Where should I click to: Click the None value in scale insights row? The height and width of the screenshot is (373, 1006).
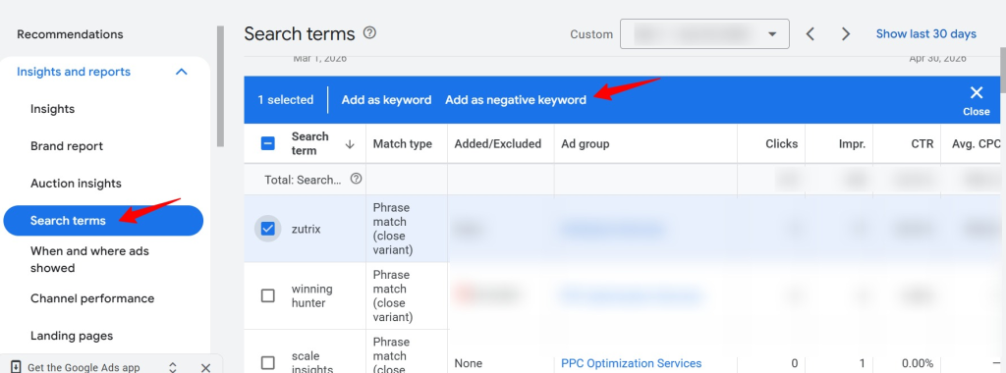click(469, 363)
